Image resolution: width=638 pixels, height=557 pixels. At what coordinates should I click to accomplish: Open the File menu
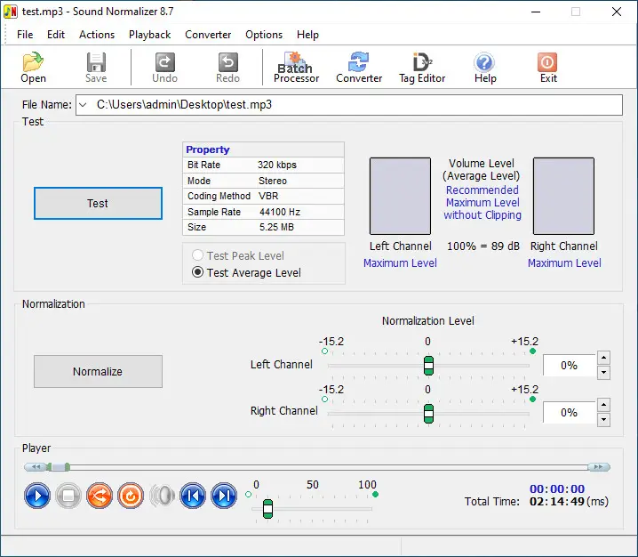click(x=25, y=35)
